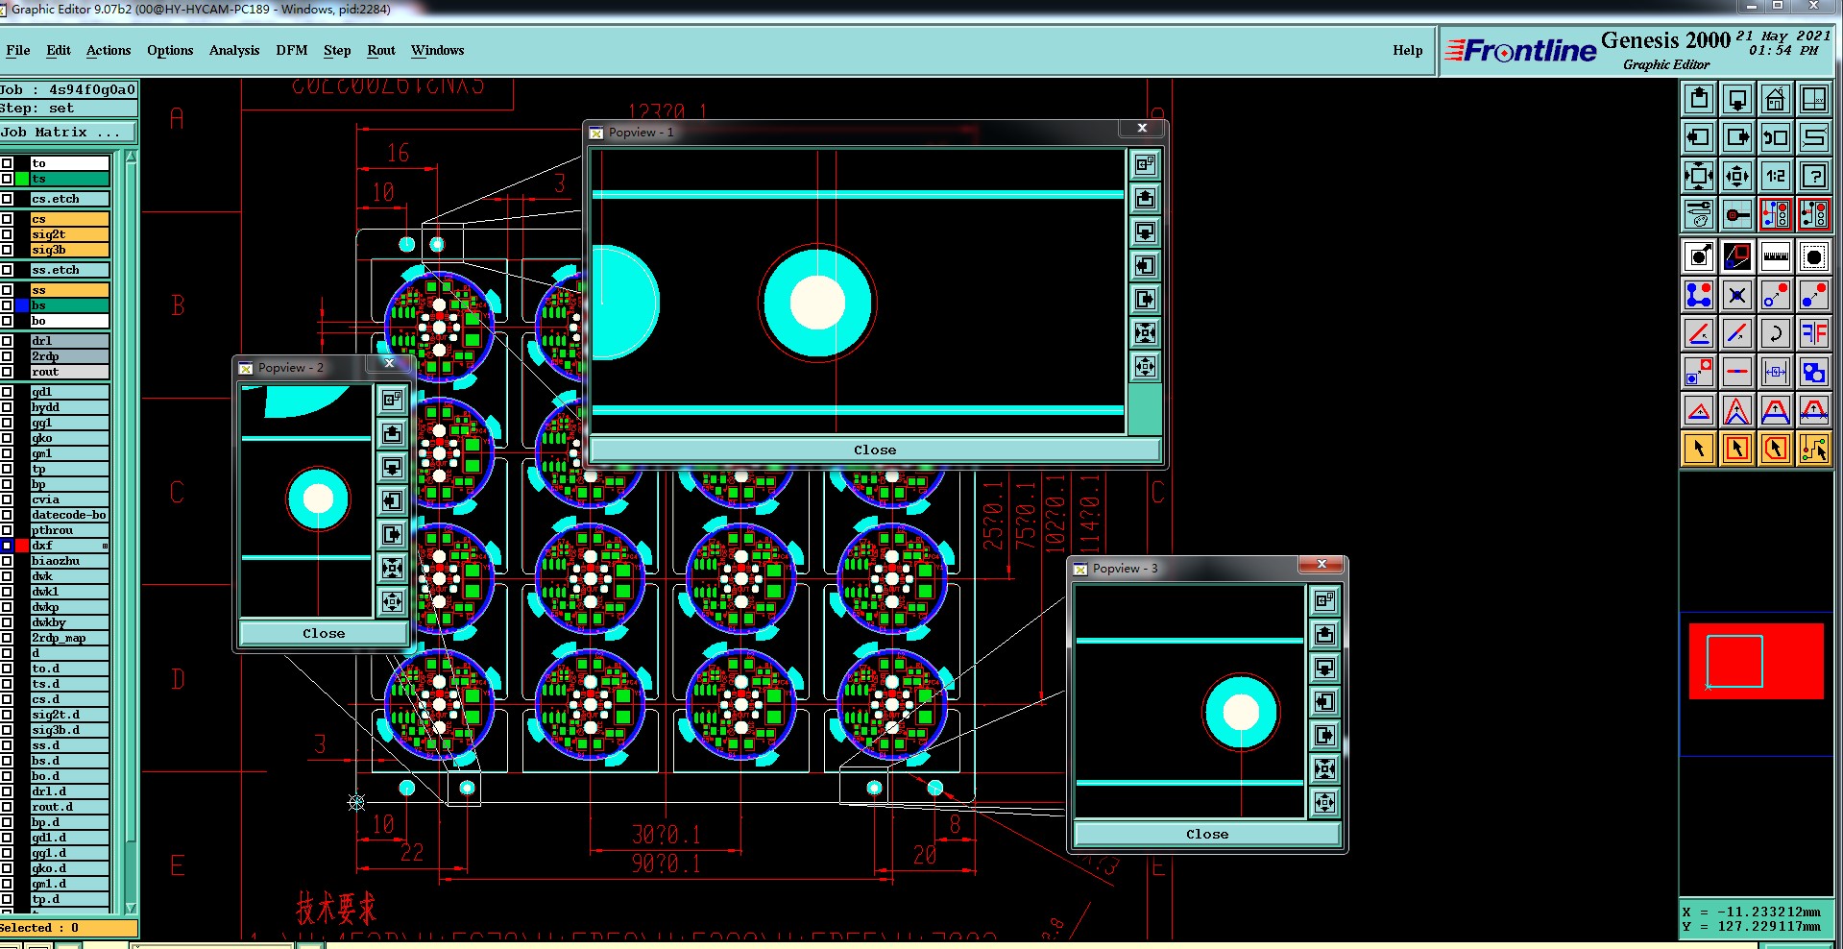Click the pan left icon in main toolbar
This screenshot has height=949, width=1843.
1698,137
